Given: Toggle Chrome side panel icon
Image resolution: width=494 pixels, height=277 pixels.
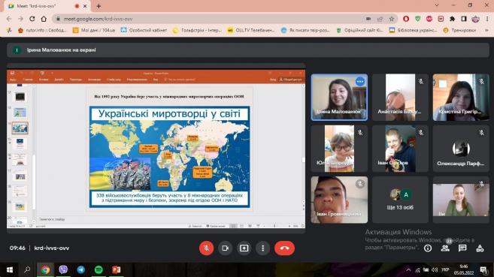Looking at the screenshot, I should click(464, 19).
